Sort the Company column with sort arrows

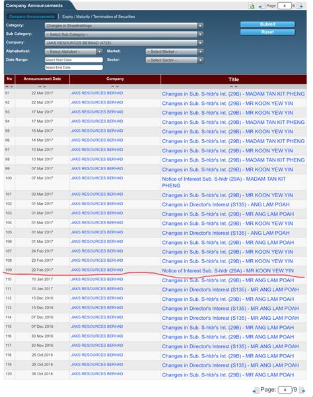[x=115, y=86]
